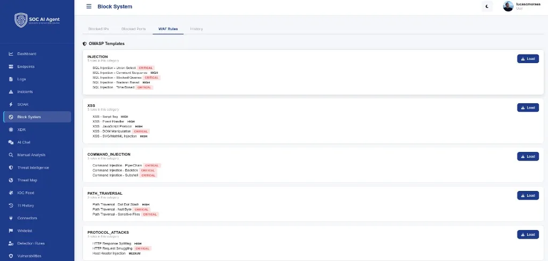Screen dimensions: 548x261
Task: Switch to the Blocked Ports tab
Action: (x=133, y=29)
